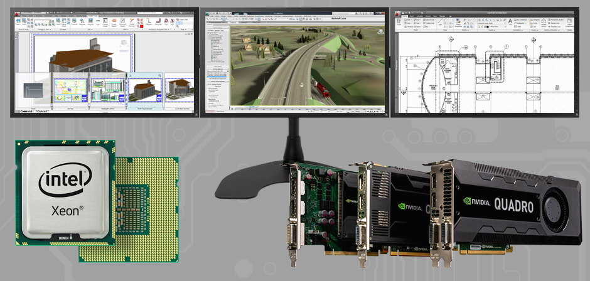Select Vertical Section tool
This screenshot has height=281, width=590.
click(x=544, y=23)
